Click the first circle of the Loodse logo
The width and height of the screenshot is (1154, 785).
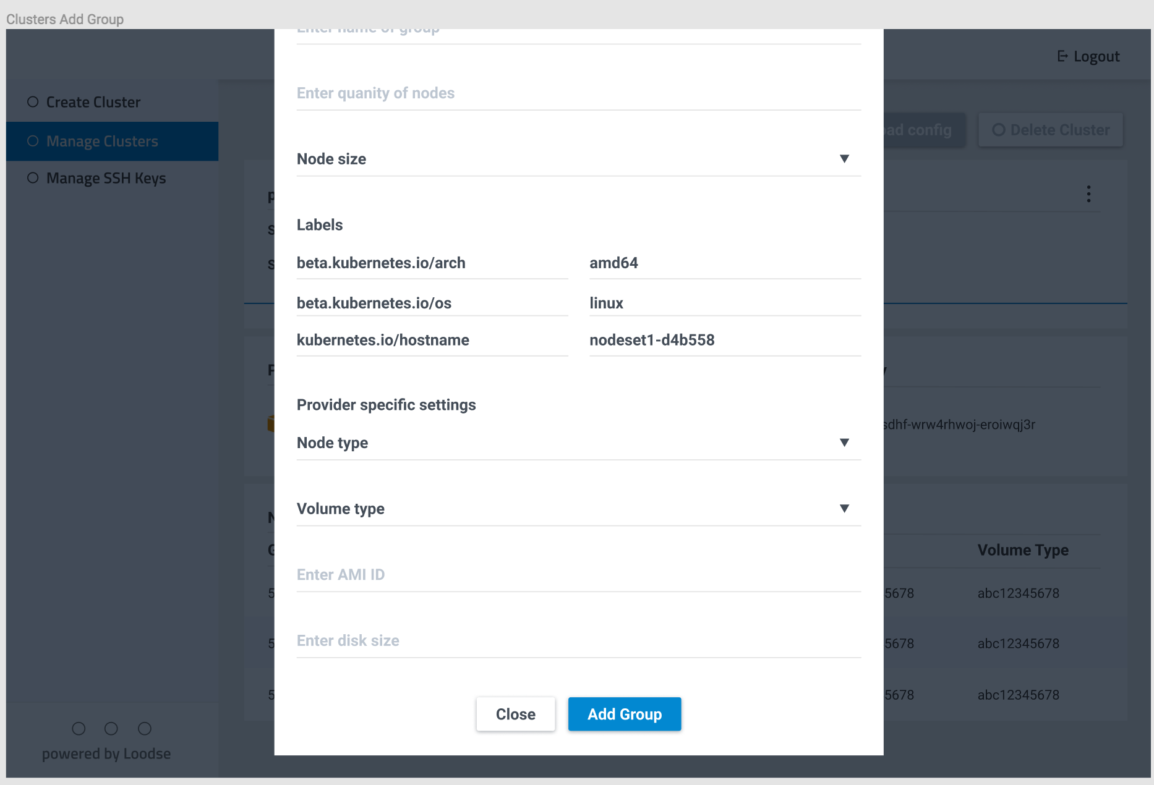pyautogui.click(x=78, y=729)
